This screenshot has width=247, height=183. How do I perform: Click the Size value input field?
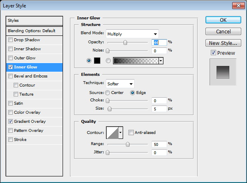click(158, 109)
